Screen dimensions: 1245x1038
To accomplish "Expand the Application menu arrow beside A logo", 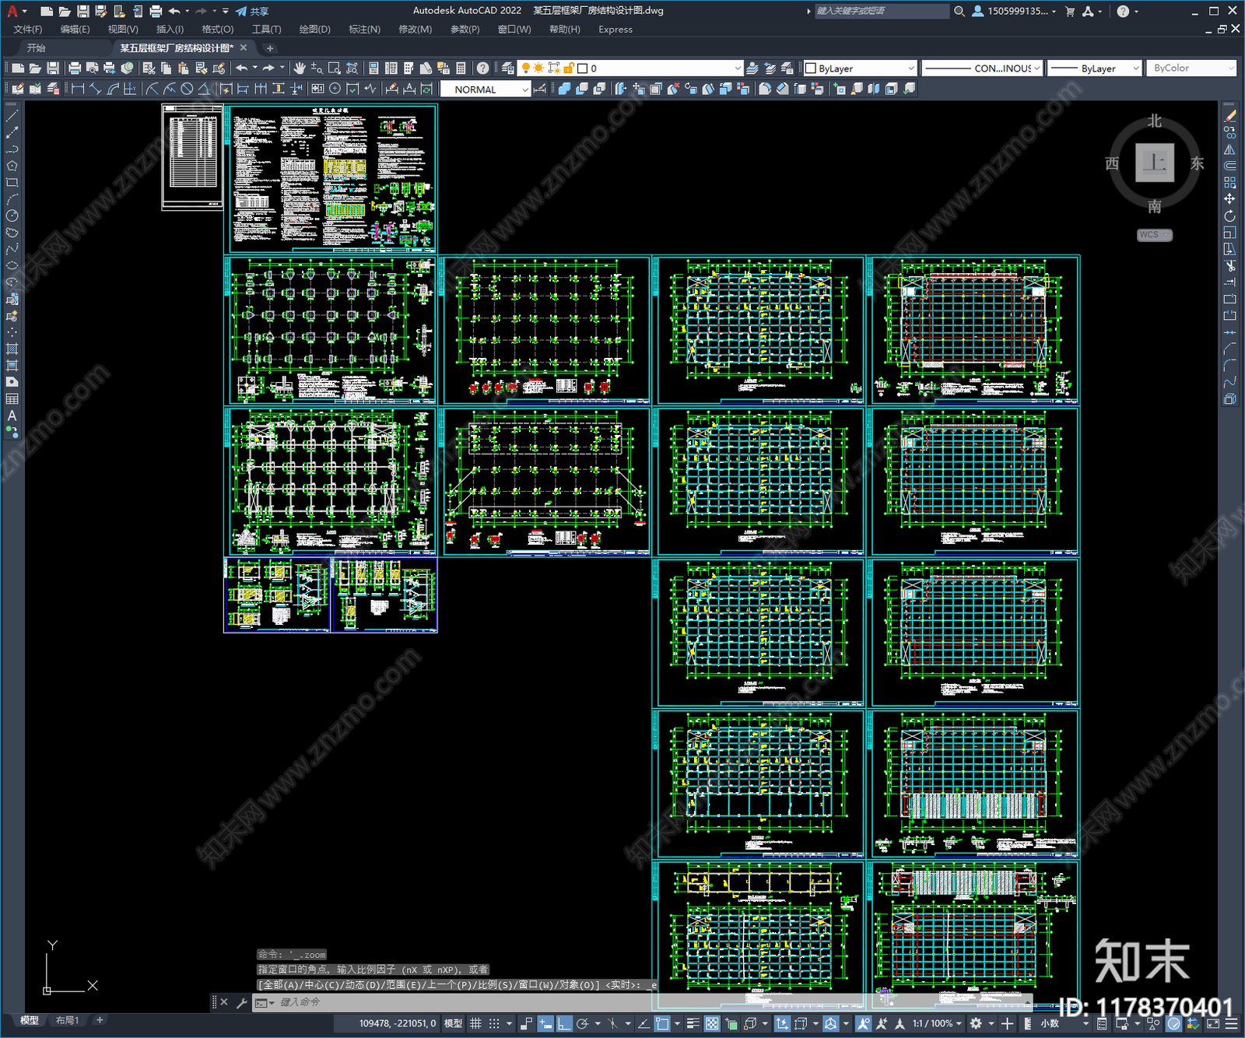I will [25, 11].
